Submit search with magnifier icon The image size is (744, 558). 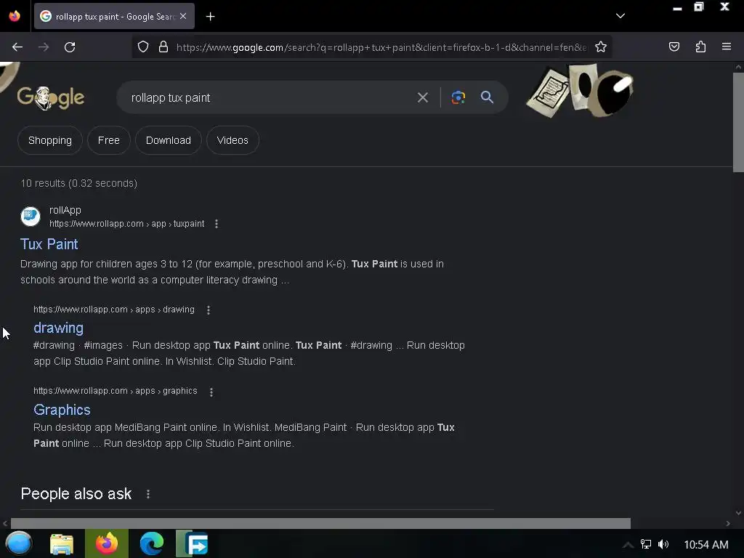pos(487,97)
